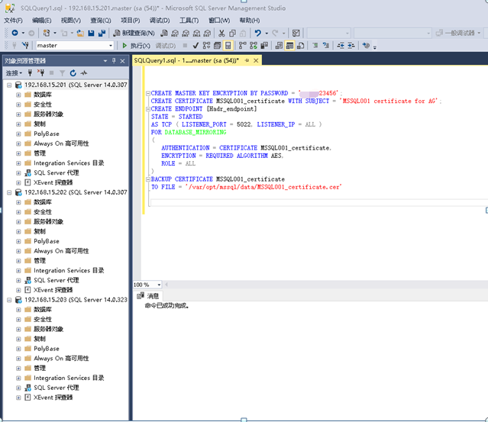Open the 查询(Q) menu

pos(101,20)
